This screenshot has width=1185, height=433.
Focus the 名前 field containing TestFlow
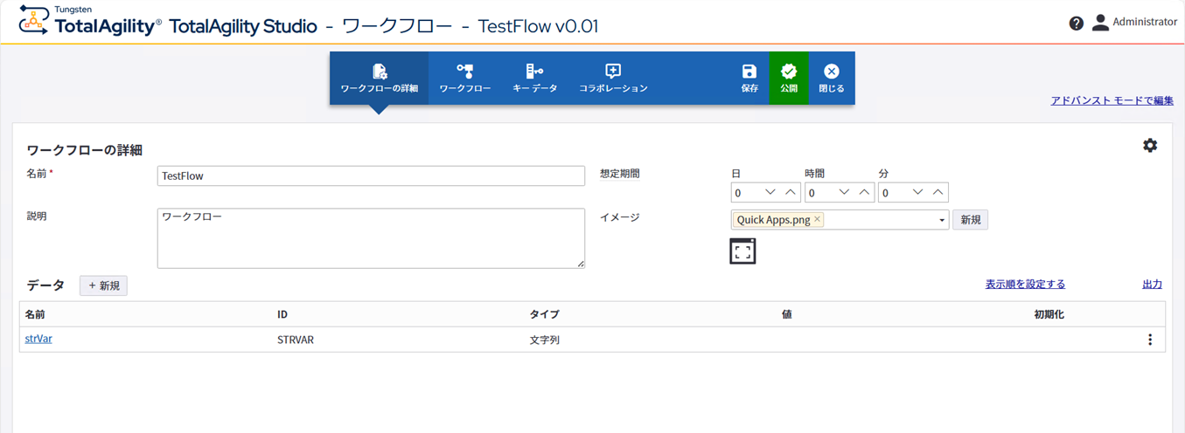371,175
